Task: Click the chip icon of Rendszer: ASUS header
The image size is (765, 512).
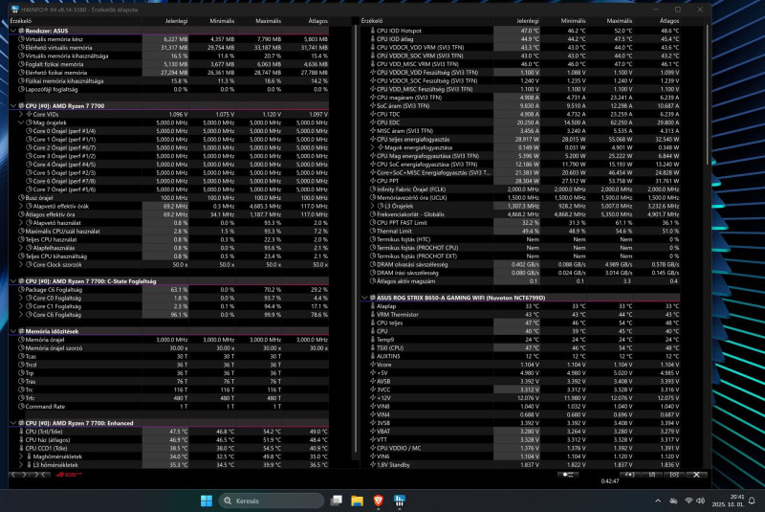Action: point(21,31)
